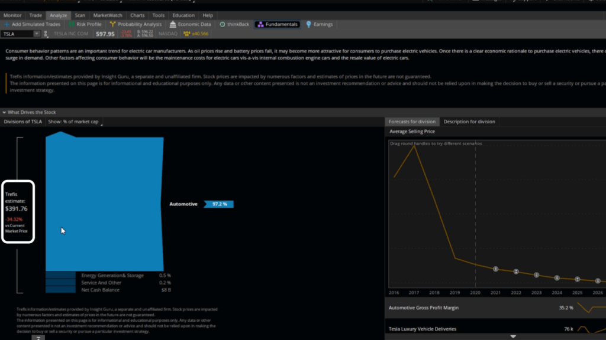Click the Add Simulated Trades plus icon

coord(7,24)
